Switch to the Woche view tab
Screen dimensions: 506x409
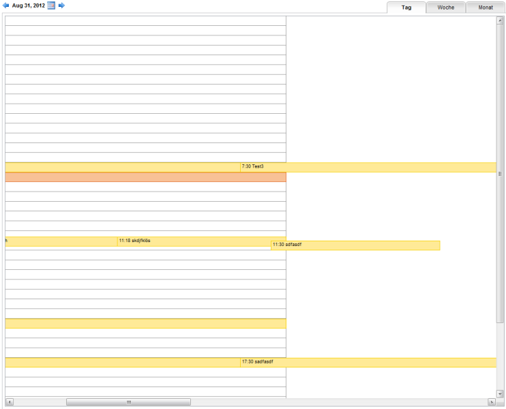tap(446, 7)
